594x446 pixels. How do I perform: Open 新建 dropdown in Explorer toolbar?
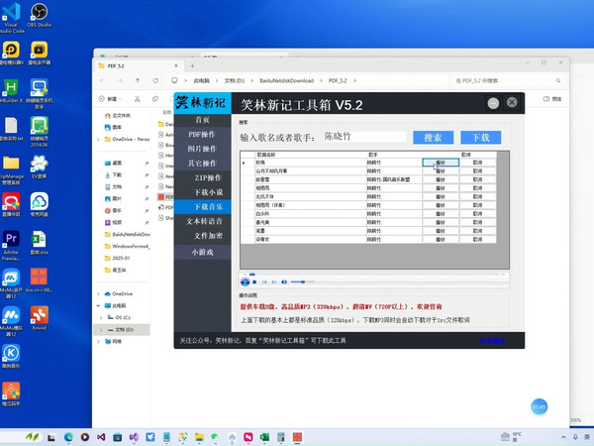pos(109,98)
